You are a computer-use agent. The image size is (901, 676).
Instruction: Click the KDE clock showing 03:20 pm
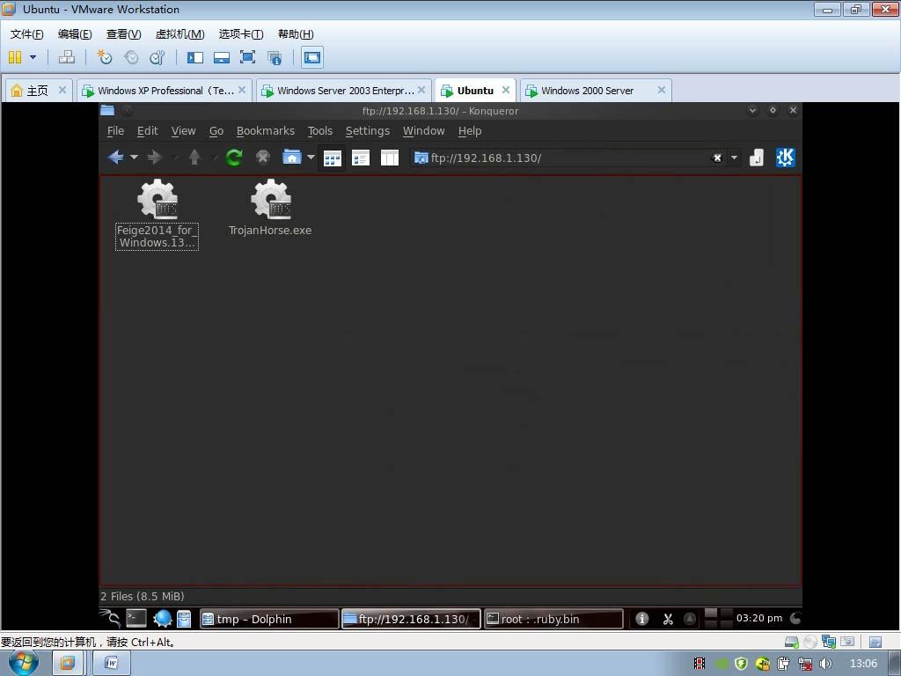coord(759,618)
